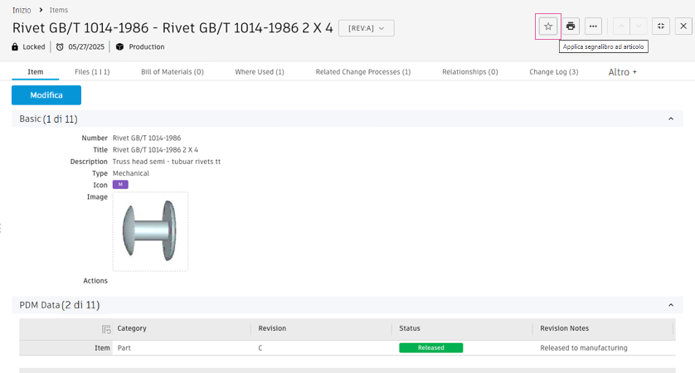Click the Production cube icon
This screenshot has height=373, width=695.
click(x=119, y=46)
